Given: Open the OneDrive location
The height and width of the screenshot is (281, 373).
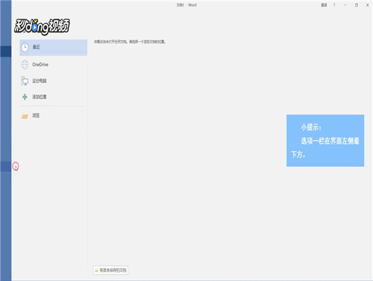Looking at the screenshot, I should click(x=53, y=65).
